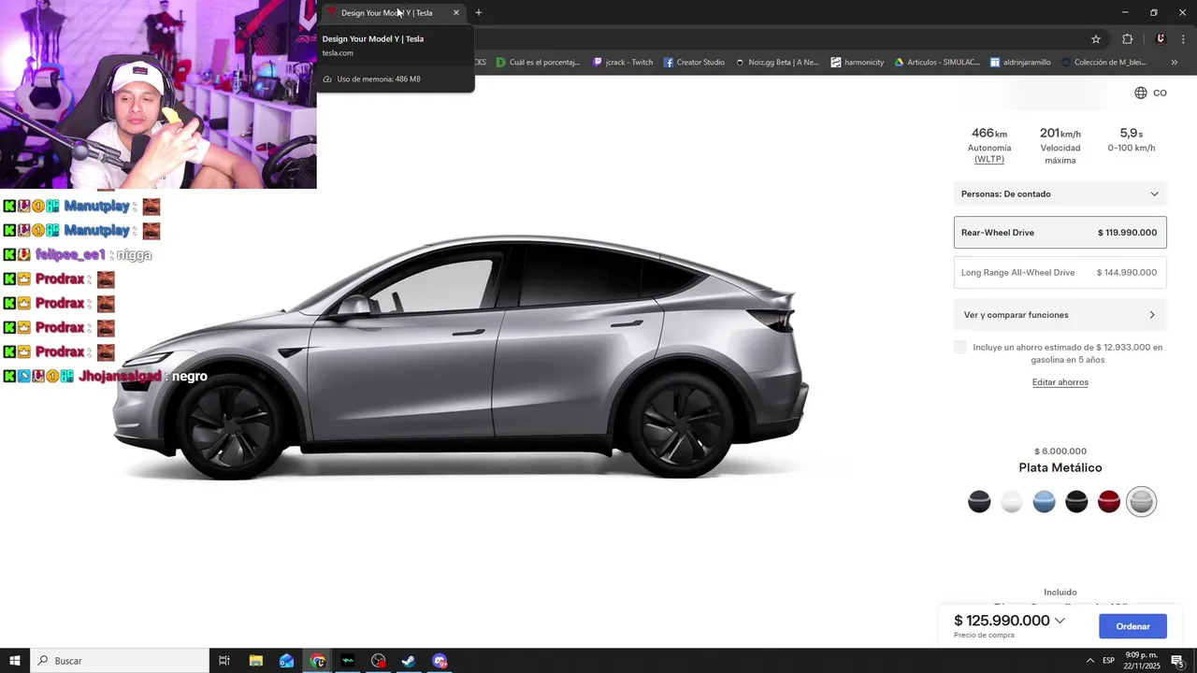Open the Outlook mail taskbar icon

pyautogui.click(x=286, y=661)
